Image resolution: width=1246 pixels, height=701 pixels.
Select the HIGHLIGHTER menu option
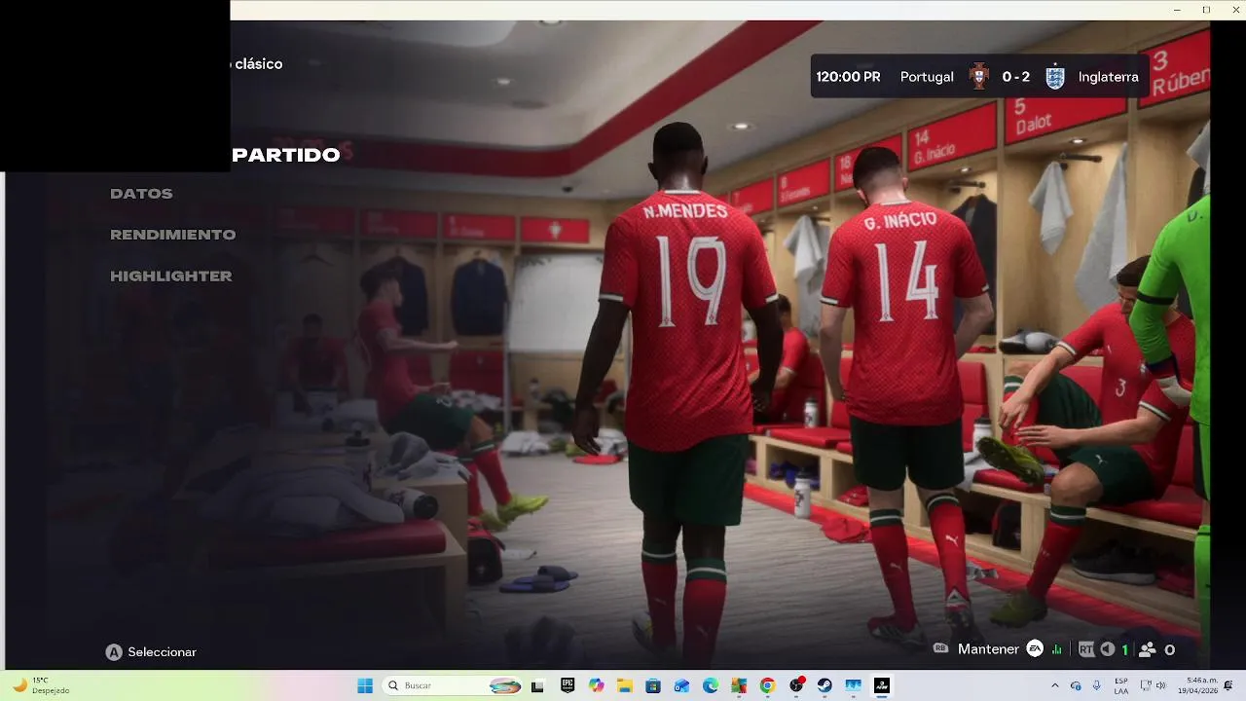click(x=170, y=277)
